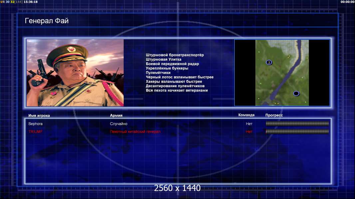Click the 15:36:18 clock at the top

(x=31, y=2)
